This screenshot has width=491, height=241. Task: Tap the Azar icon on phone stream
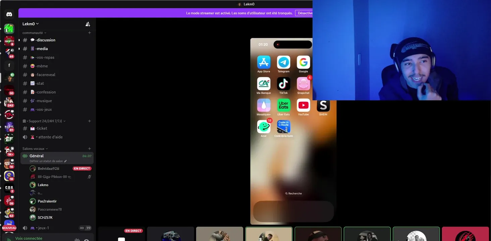(264, 127)
